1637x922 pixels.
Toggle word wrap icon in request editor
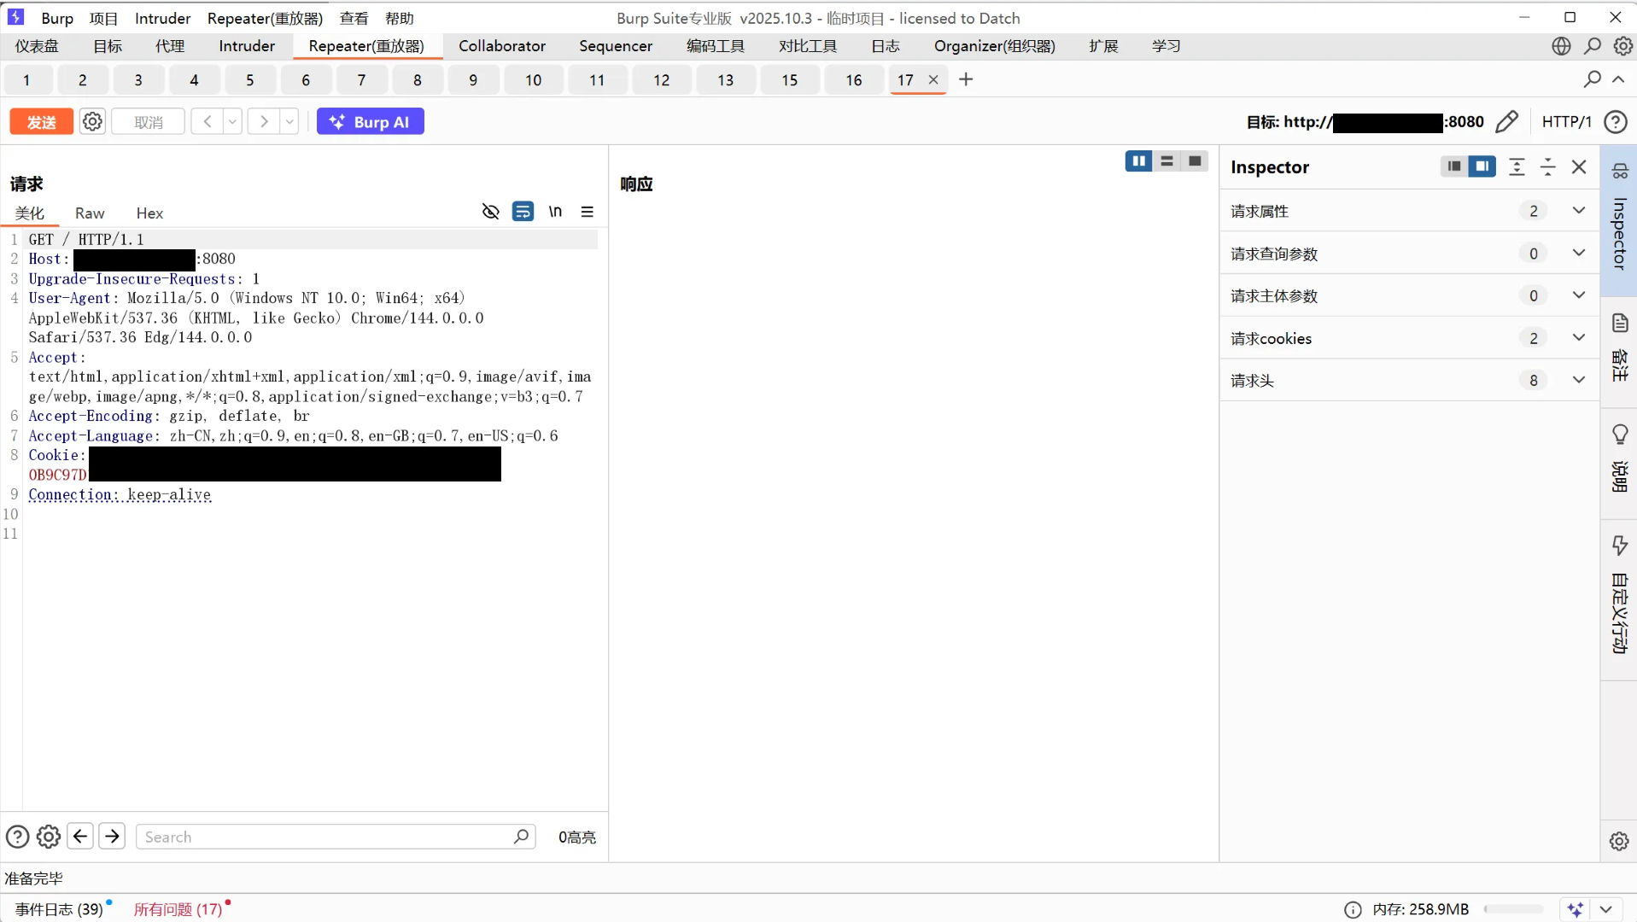(x=523, y=212)
